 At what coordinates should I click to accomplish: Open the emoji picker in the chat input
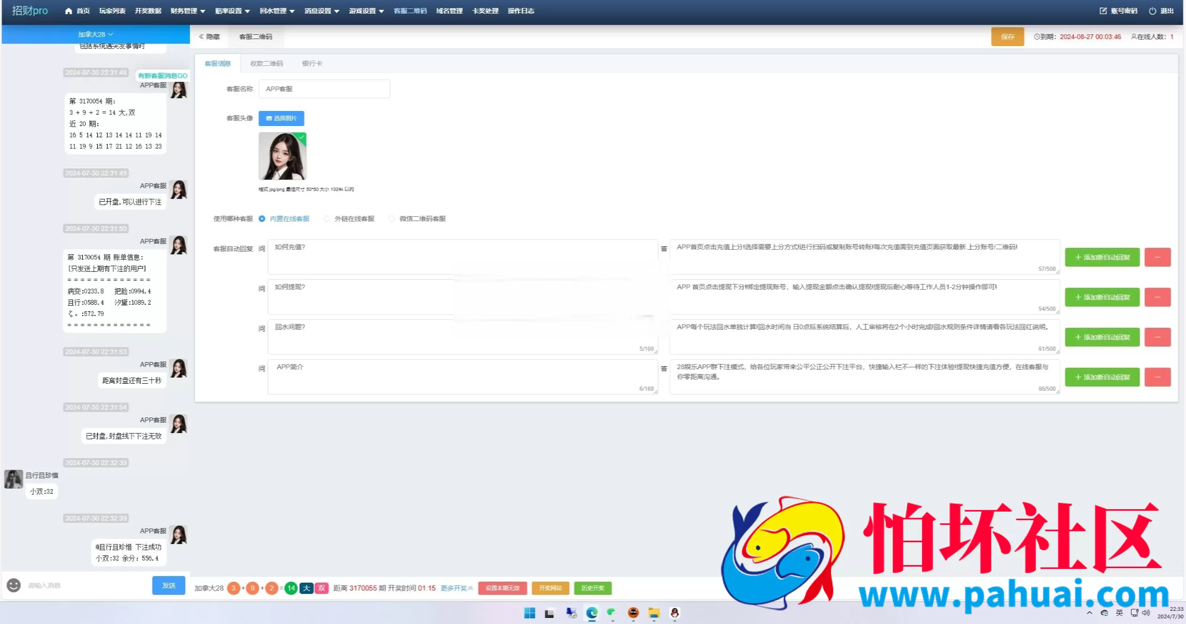point(14,585)
